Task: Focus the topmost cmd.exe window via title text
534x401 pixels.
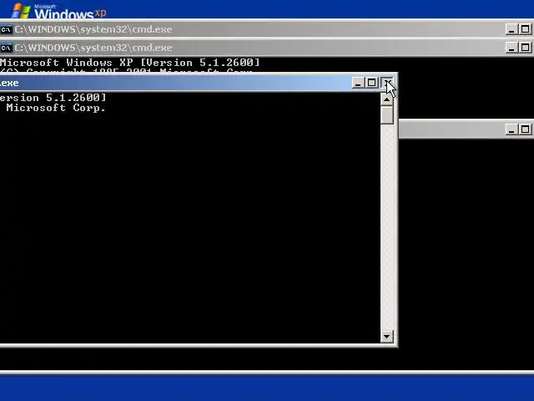Action: (93, 30)
